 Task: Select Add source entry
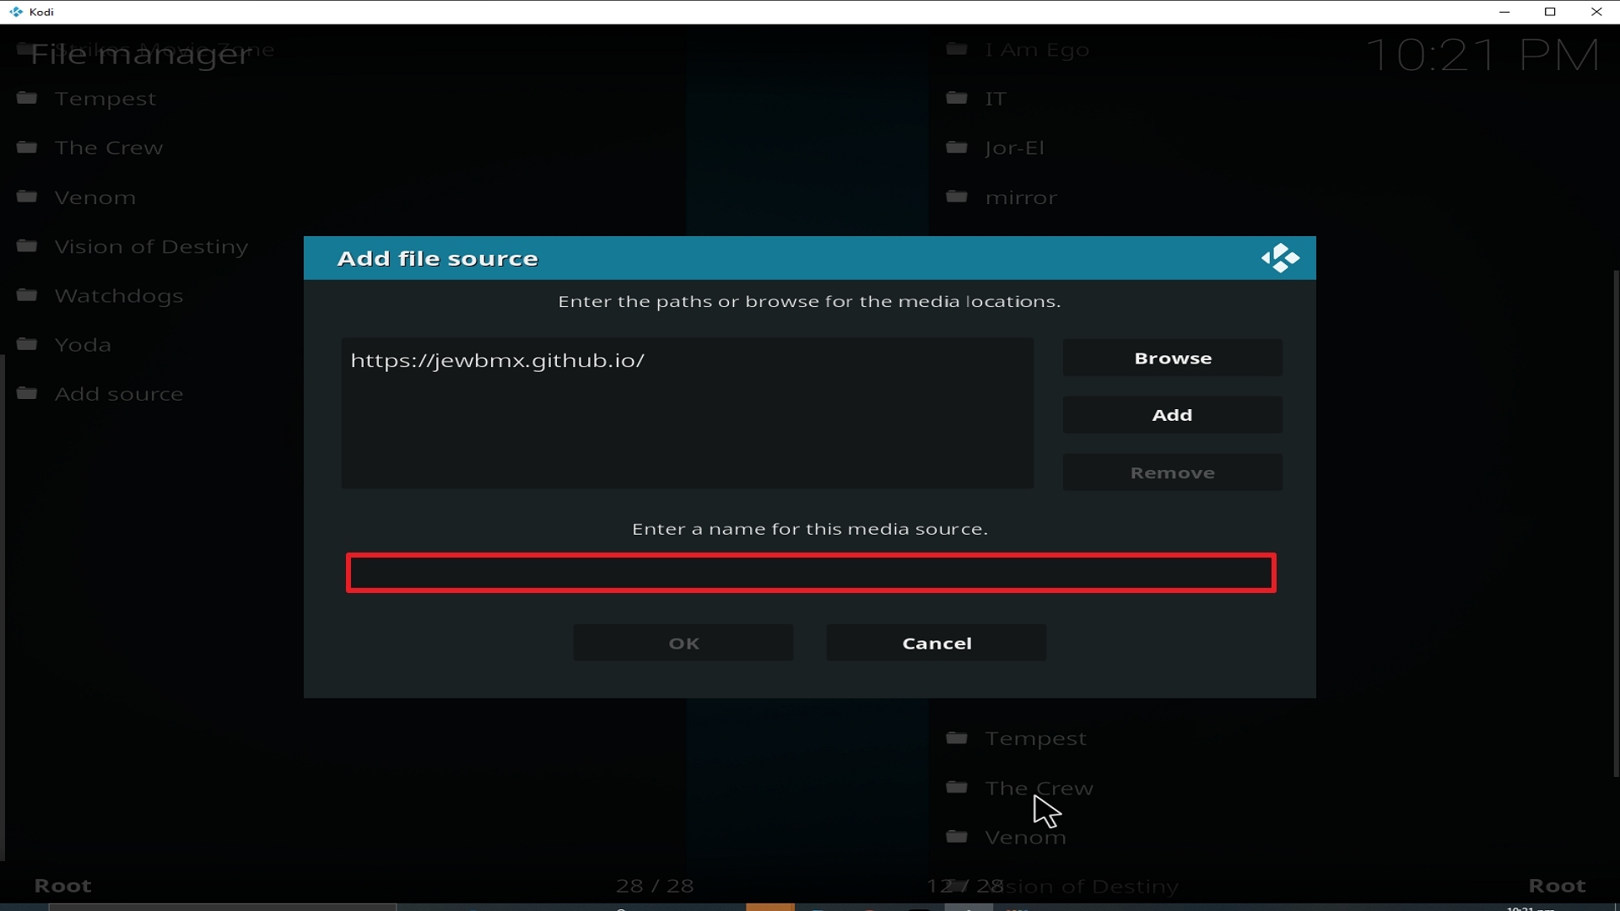[119, 394]
